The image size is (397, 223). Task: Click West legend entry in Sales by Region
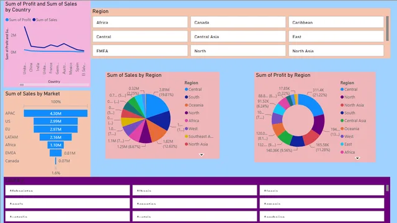click(x=191, y=128)
